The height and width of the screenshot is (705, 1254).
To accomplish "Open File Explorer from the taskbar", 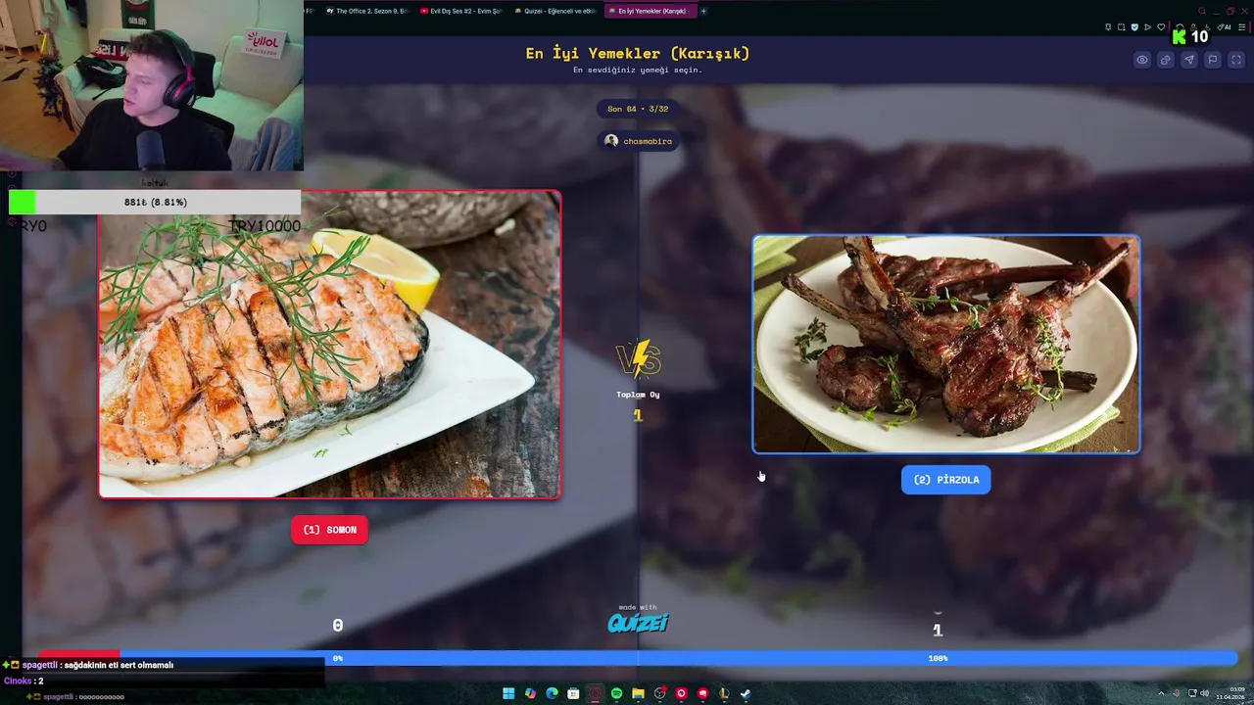I will click(x=638, y=693).
